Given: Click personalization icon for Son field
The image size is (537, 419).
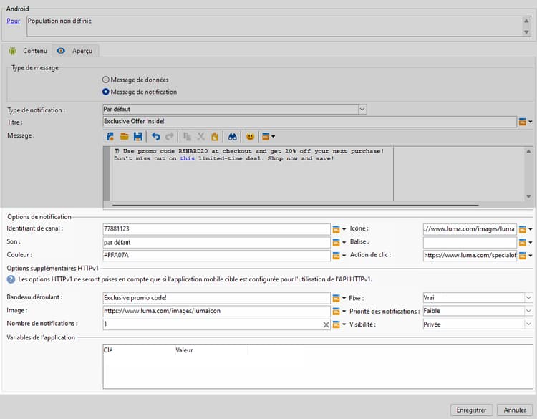Looking at the screenshot, I should 337,242.
